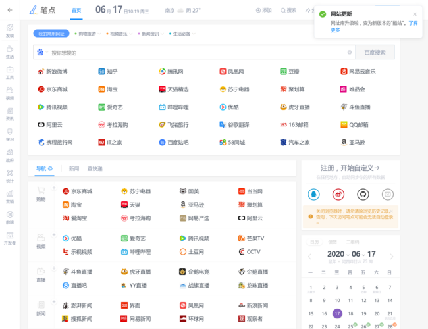The height and width of the screenshot is (329, 428).
Task: Go back with the left arrow icon
Action: [x=10, y=10]
